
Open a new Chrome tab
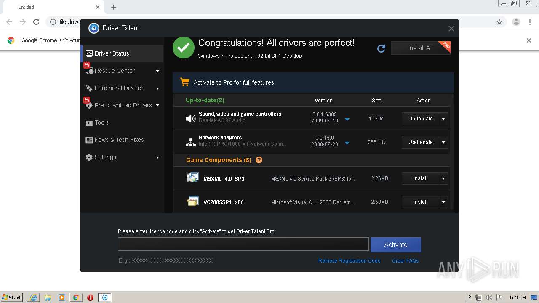coord(114,7)
